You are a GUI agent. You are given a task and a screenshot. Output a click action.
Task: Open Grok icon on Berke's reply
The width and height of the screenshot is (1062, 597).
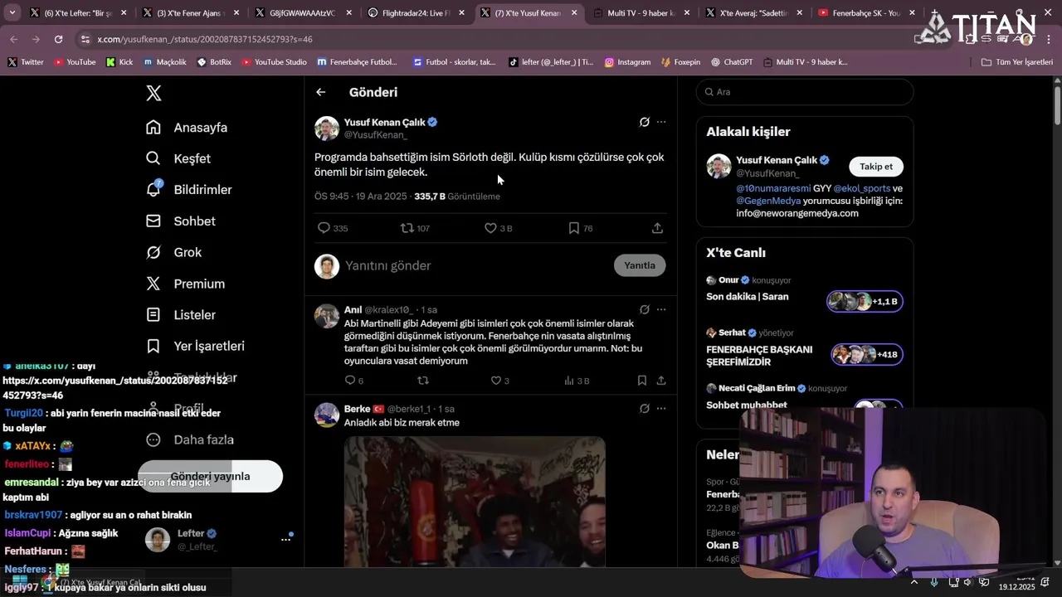(x=644, y=409)
